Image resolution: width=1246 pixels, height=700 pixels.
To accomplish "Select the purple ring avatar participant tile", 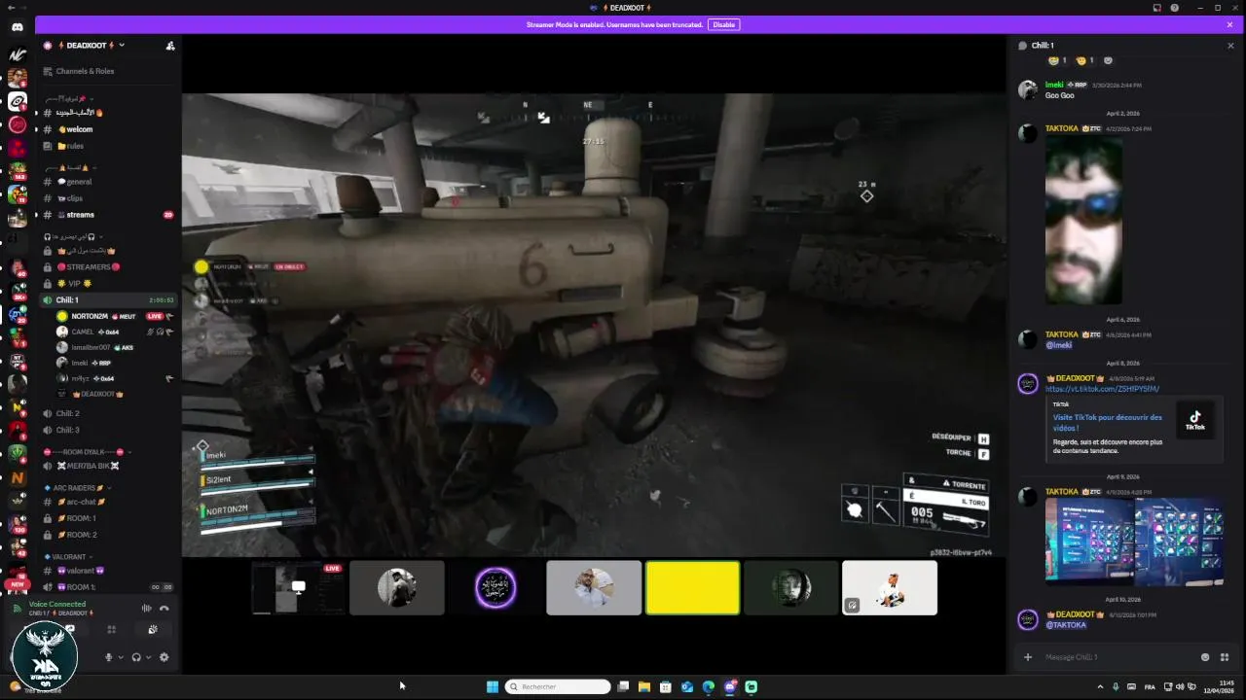I will [495, 587].
